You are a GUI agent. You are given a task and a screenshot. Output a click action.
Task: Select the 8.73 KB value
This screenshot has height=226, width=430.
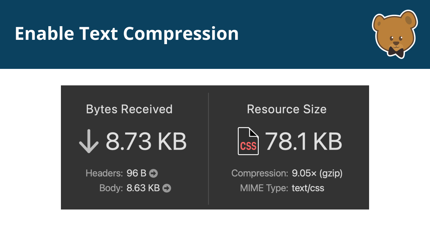[x=146, y=142]
